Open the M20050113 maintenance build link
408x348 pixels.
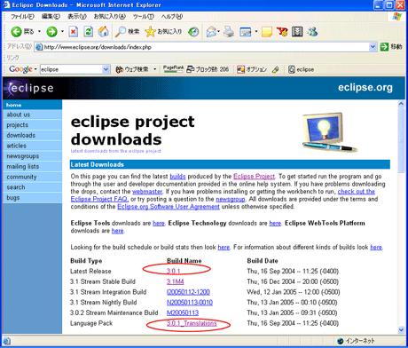point(183,312)
